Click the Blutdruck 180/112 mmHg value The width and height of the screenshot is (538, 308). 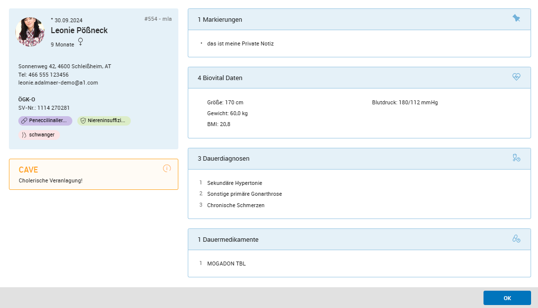pos(405,102)
